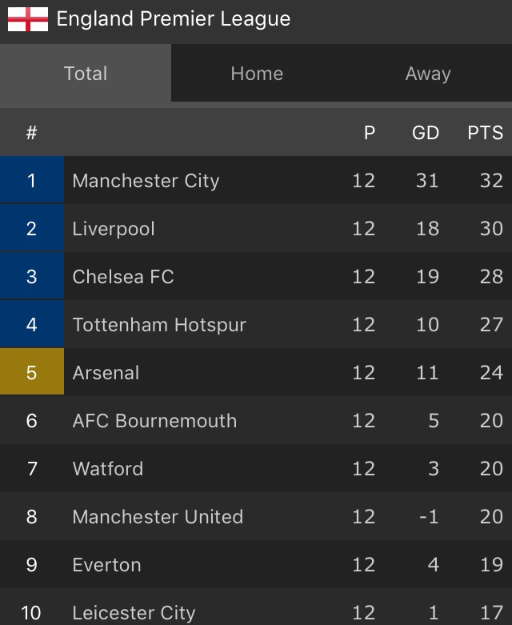
Task: Open the England Premier League header
Action: tap(174, 19)
